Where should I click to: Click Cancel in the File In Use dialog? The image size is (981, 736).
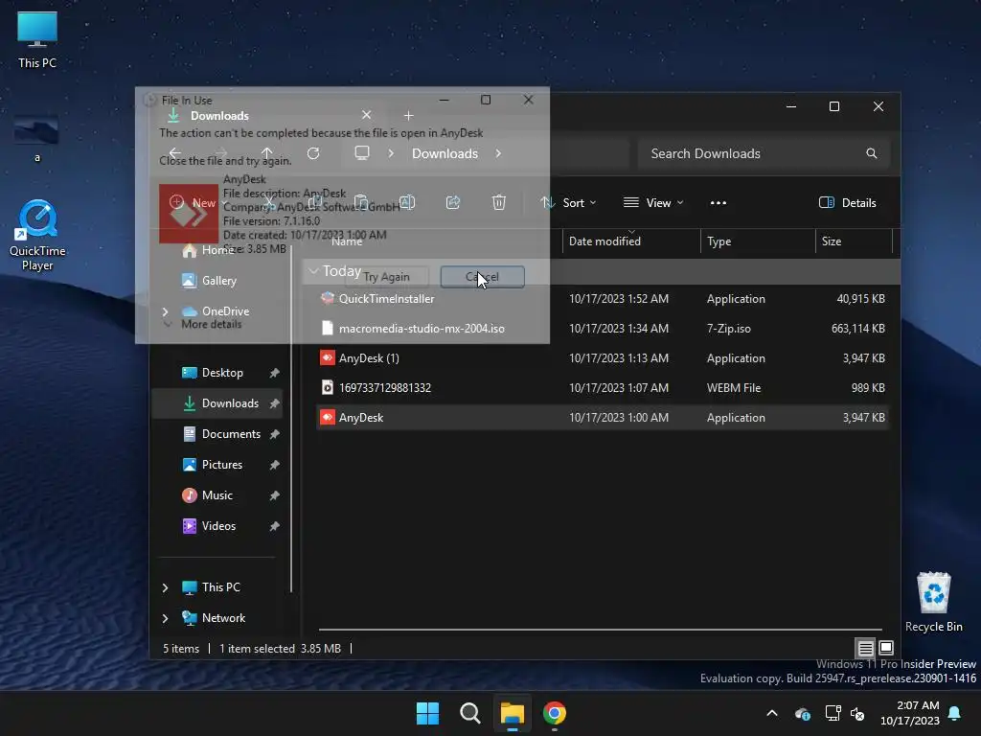pos(483,277)
